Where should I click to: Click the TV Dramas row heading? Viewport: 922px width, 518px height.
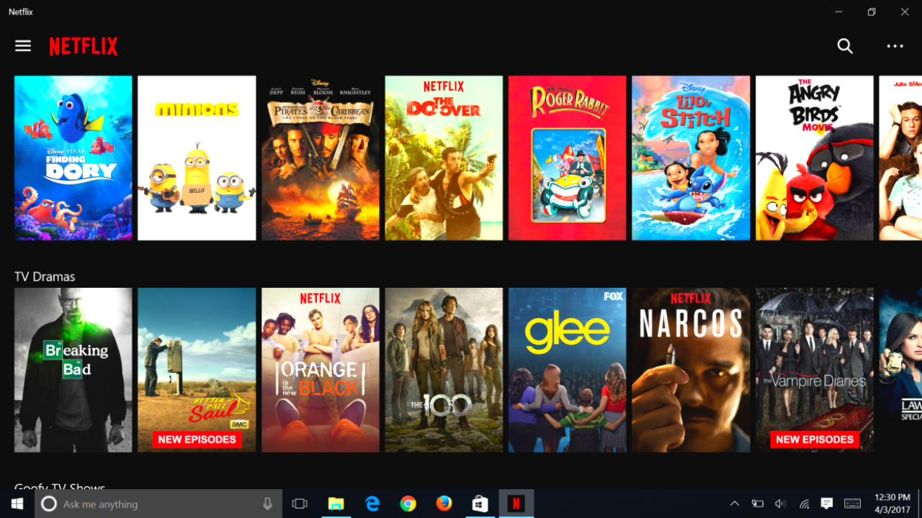pyautogui.click(x=45, y=276)
